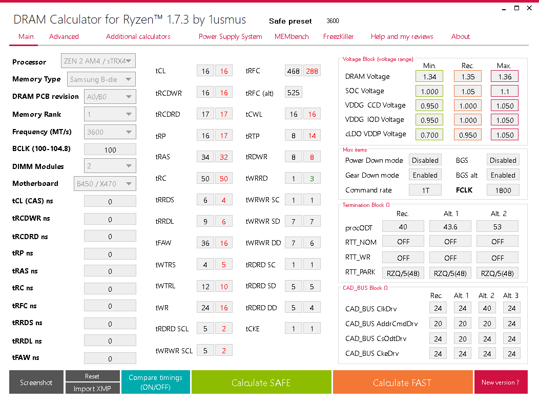Click the DRAM Voltage Max value 1.36
Screen dimensions: 539x405
pyautogui.click(x=505, y=77)
